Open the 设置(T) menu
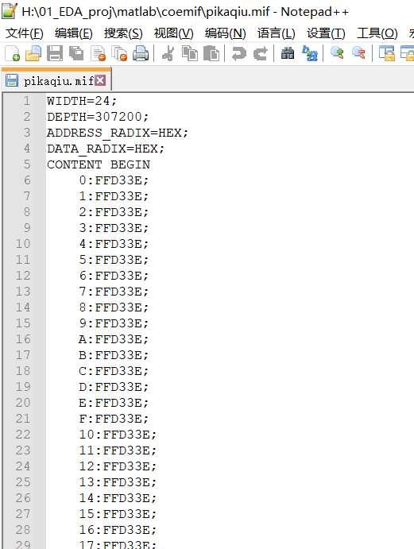The height and width of the screenshot is (549, 414). click(x=326, y=33)
